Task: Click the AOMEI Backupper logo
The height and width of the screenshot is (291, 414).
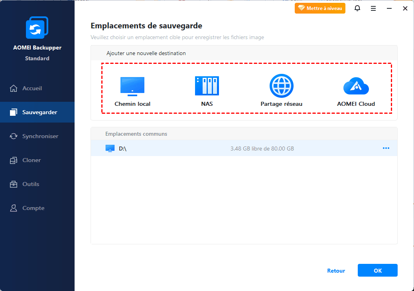Action: (x=37, y=28)
